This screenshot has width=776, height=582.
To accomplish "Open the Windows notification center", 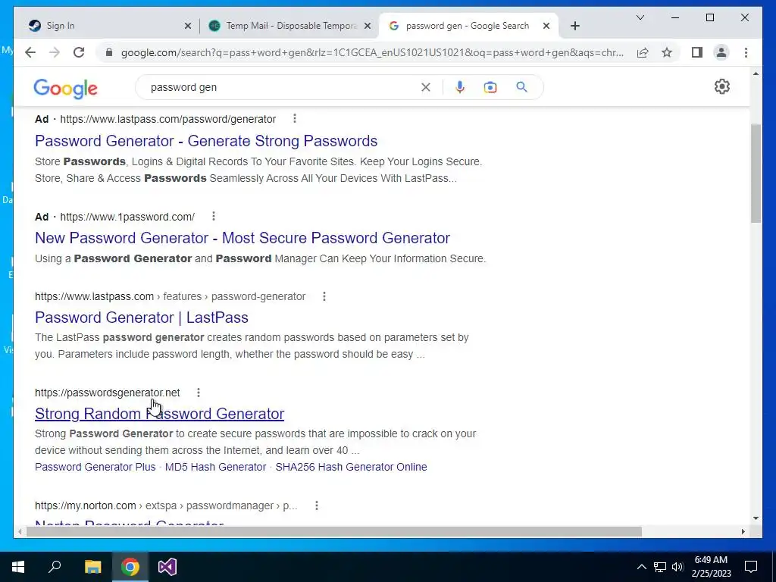I will [751, 567].
